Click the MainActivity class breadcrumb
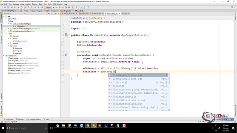The height and width of the screenshot is (133, 237). (80, 18)
